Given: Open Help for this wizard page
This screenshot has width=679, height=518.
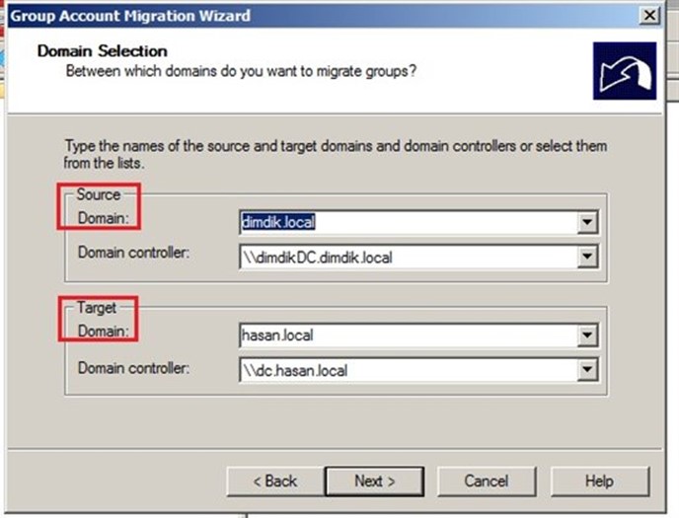Looking at the screenshot, I should click(599, 481).
